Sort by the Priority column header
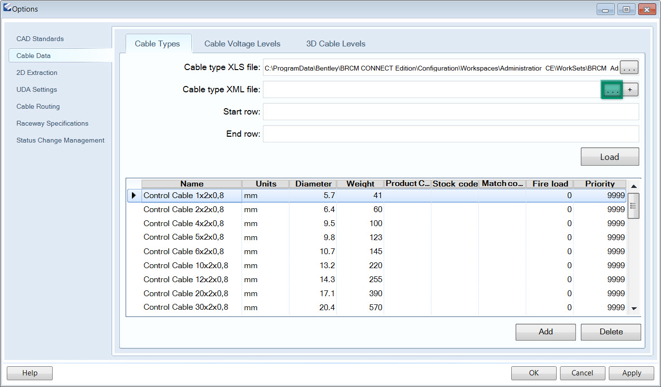 coord(600,184)
